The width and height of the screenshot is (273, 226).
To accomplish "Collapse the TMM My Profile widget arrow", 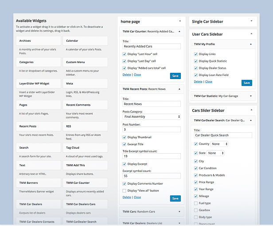I will pos(251,44).
